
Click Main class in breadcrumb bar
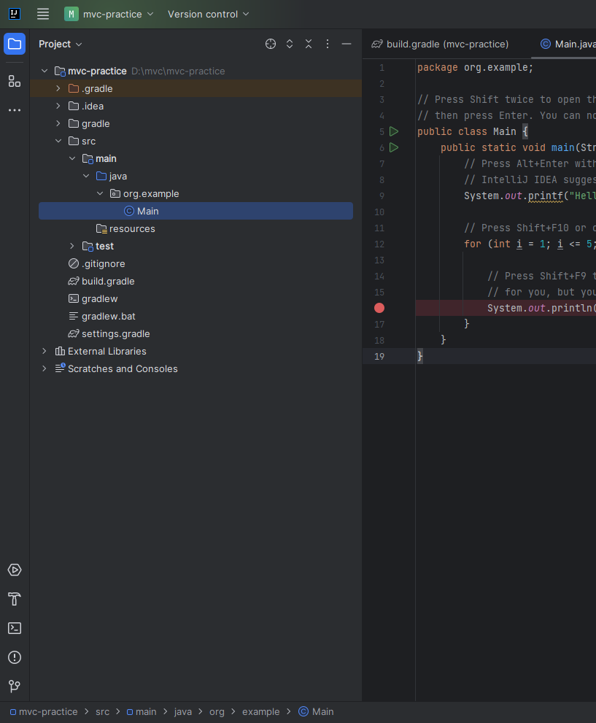(316, 712)
